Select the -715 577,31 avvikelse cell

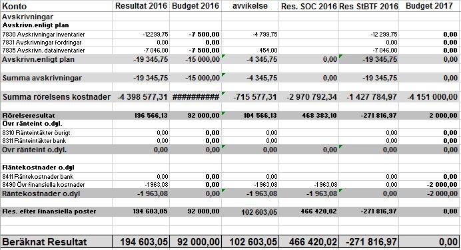(x=254, y=97)
